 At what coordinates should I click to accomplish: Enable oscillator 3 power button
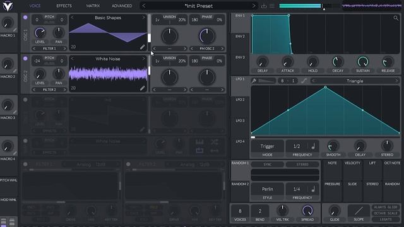pos(25,100)
